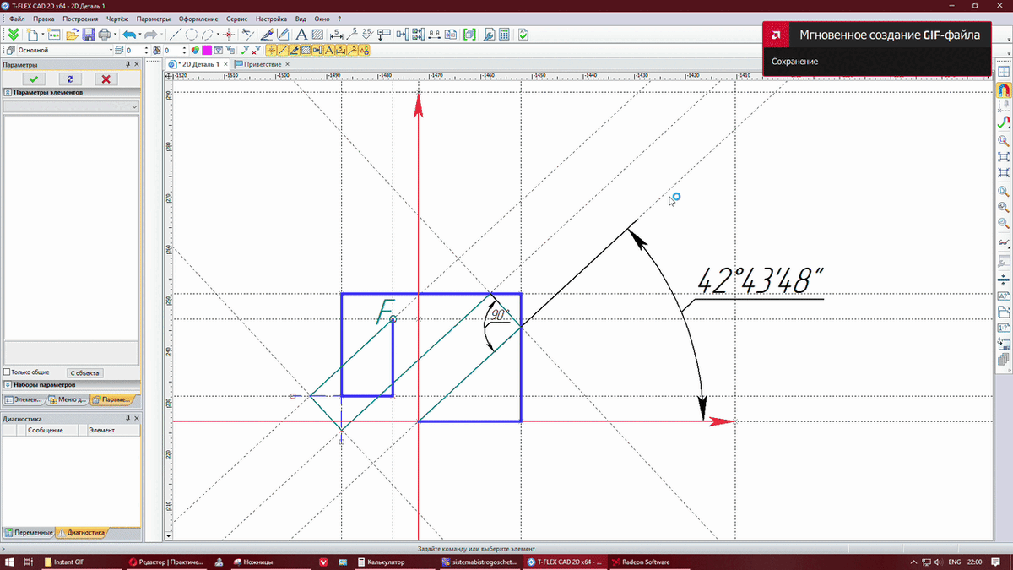Switch to the Приветствие document tab

pyautogui.click(x=261, y=64)
